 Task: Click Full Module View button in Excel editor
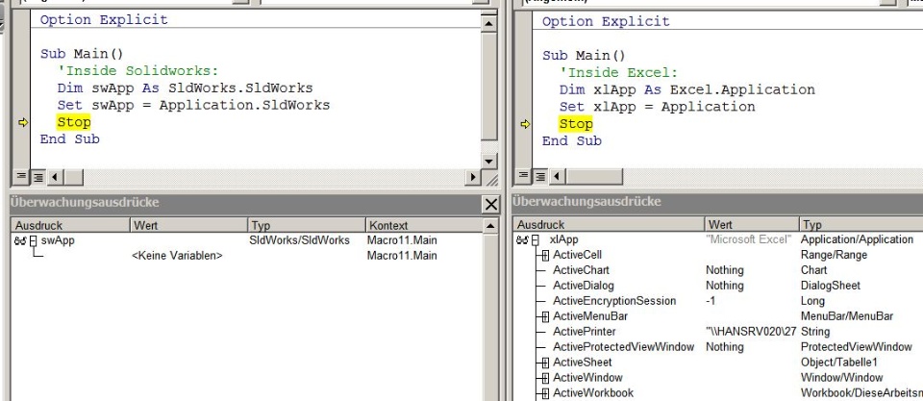click(539, 175)
